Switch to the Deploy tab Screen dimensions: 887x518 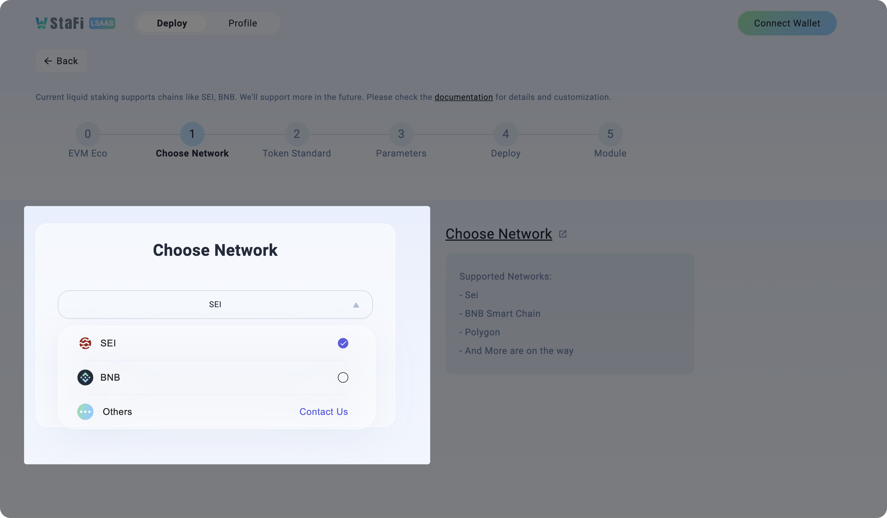[172, 23]
